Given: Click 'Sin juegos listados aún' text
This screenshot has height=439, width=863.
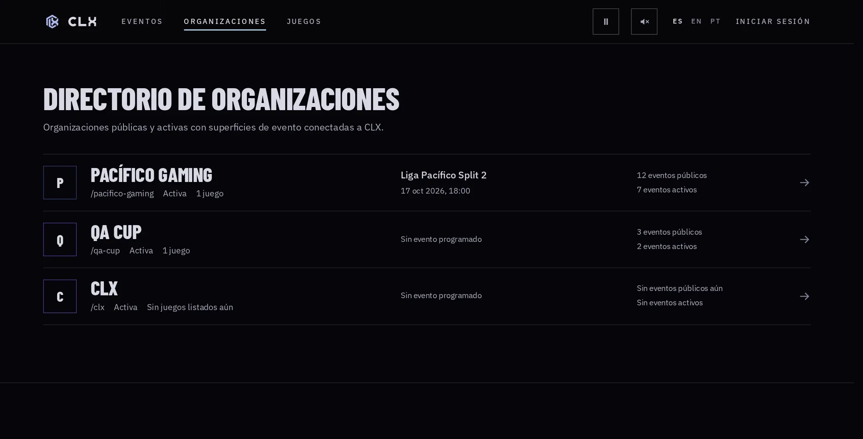Looking at the screenshot, I should [x=190, y=307].
